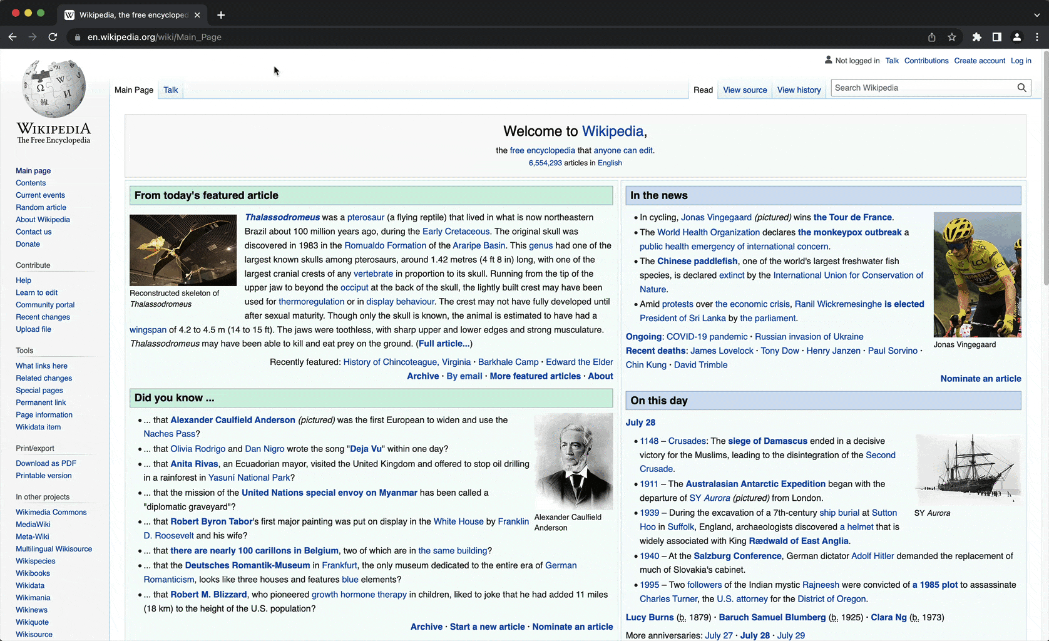
Task: Click More featured articles
Action: click(535, 376)
